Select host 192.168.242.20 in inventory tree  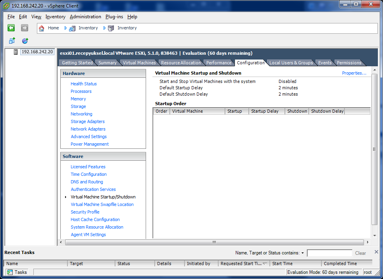(x=37, y=52)
